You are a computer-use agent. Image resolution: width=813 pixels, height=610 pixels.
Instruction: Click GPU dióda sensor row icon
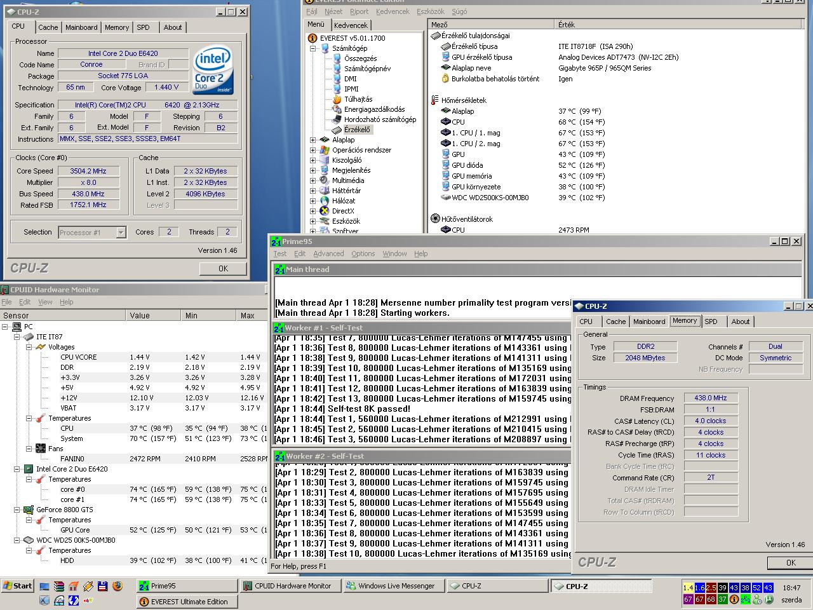tap(446, 165)
